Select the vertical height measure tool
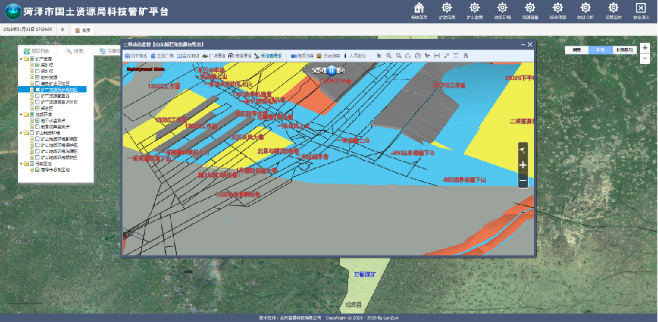Screen dimensions: 658x322 coord(456,55)
